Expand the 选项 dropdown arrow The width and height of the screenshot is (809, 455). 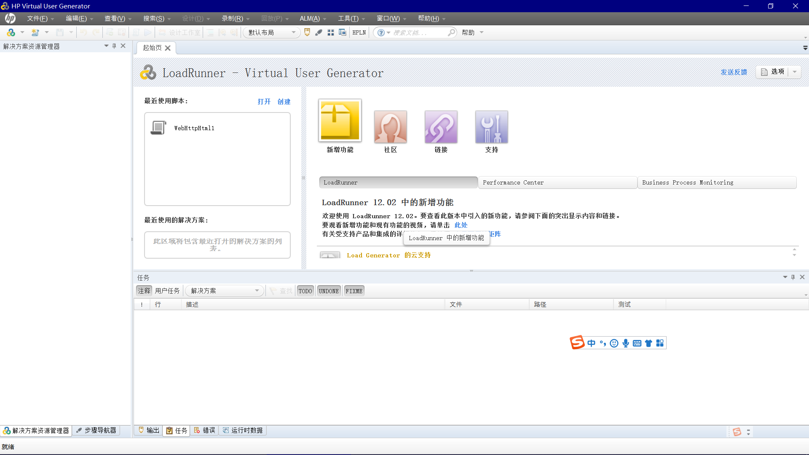[x=795, y=72]
